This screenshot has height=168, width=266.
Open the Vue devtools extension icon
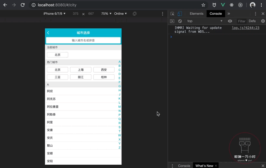click(223, 5)
